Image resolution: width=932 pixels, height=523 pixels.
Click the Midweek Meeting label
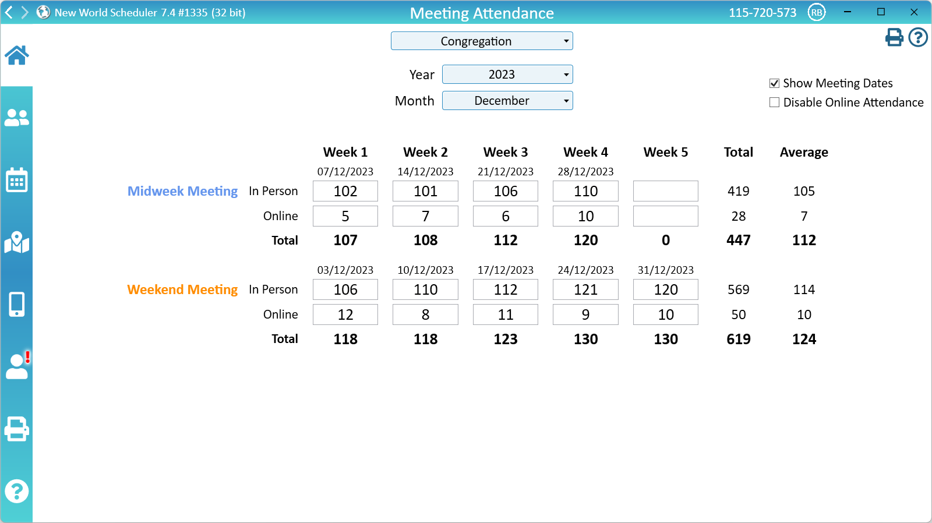click(x=182, y=191)
